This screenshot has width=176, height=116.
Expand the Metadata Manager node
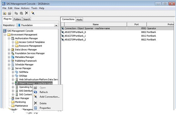[x=9, y=57]
